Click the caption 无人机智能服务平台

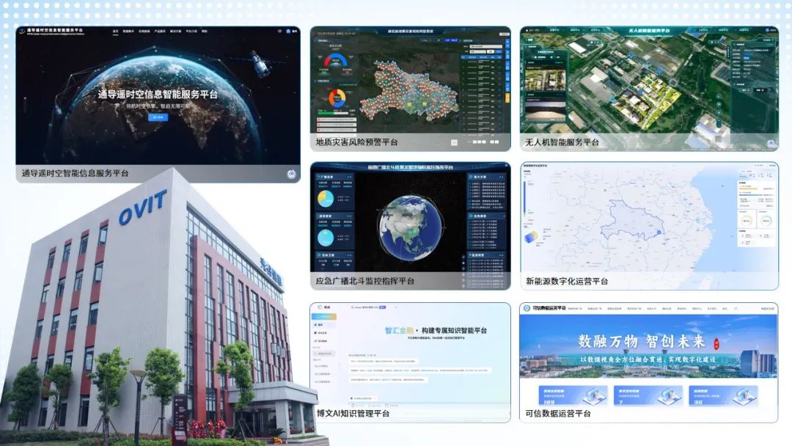[562, 142]
